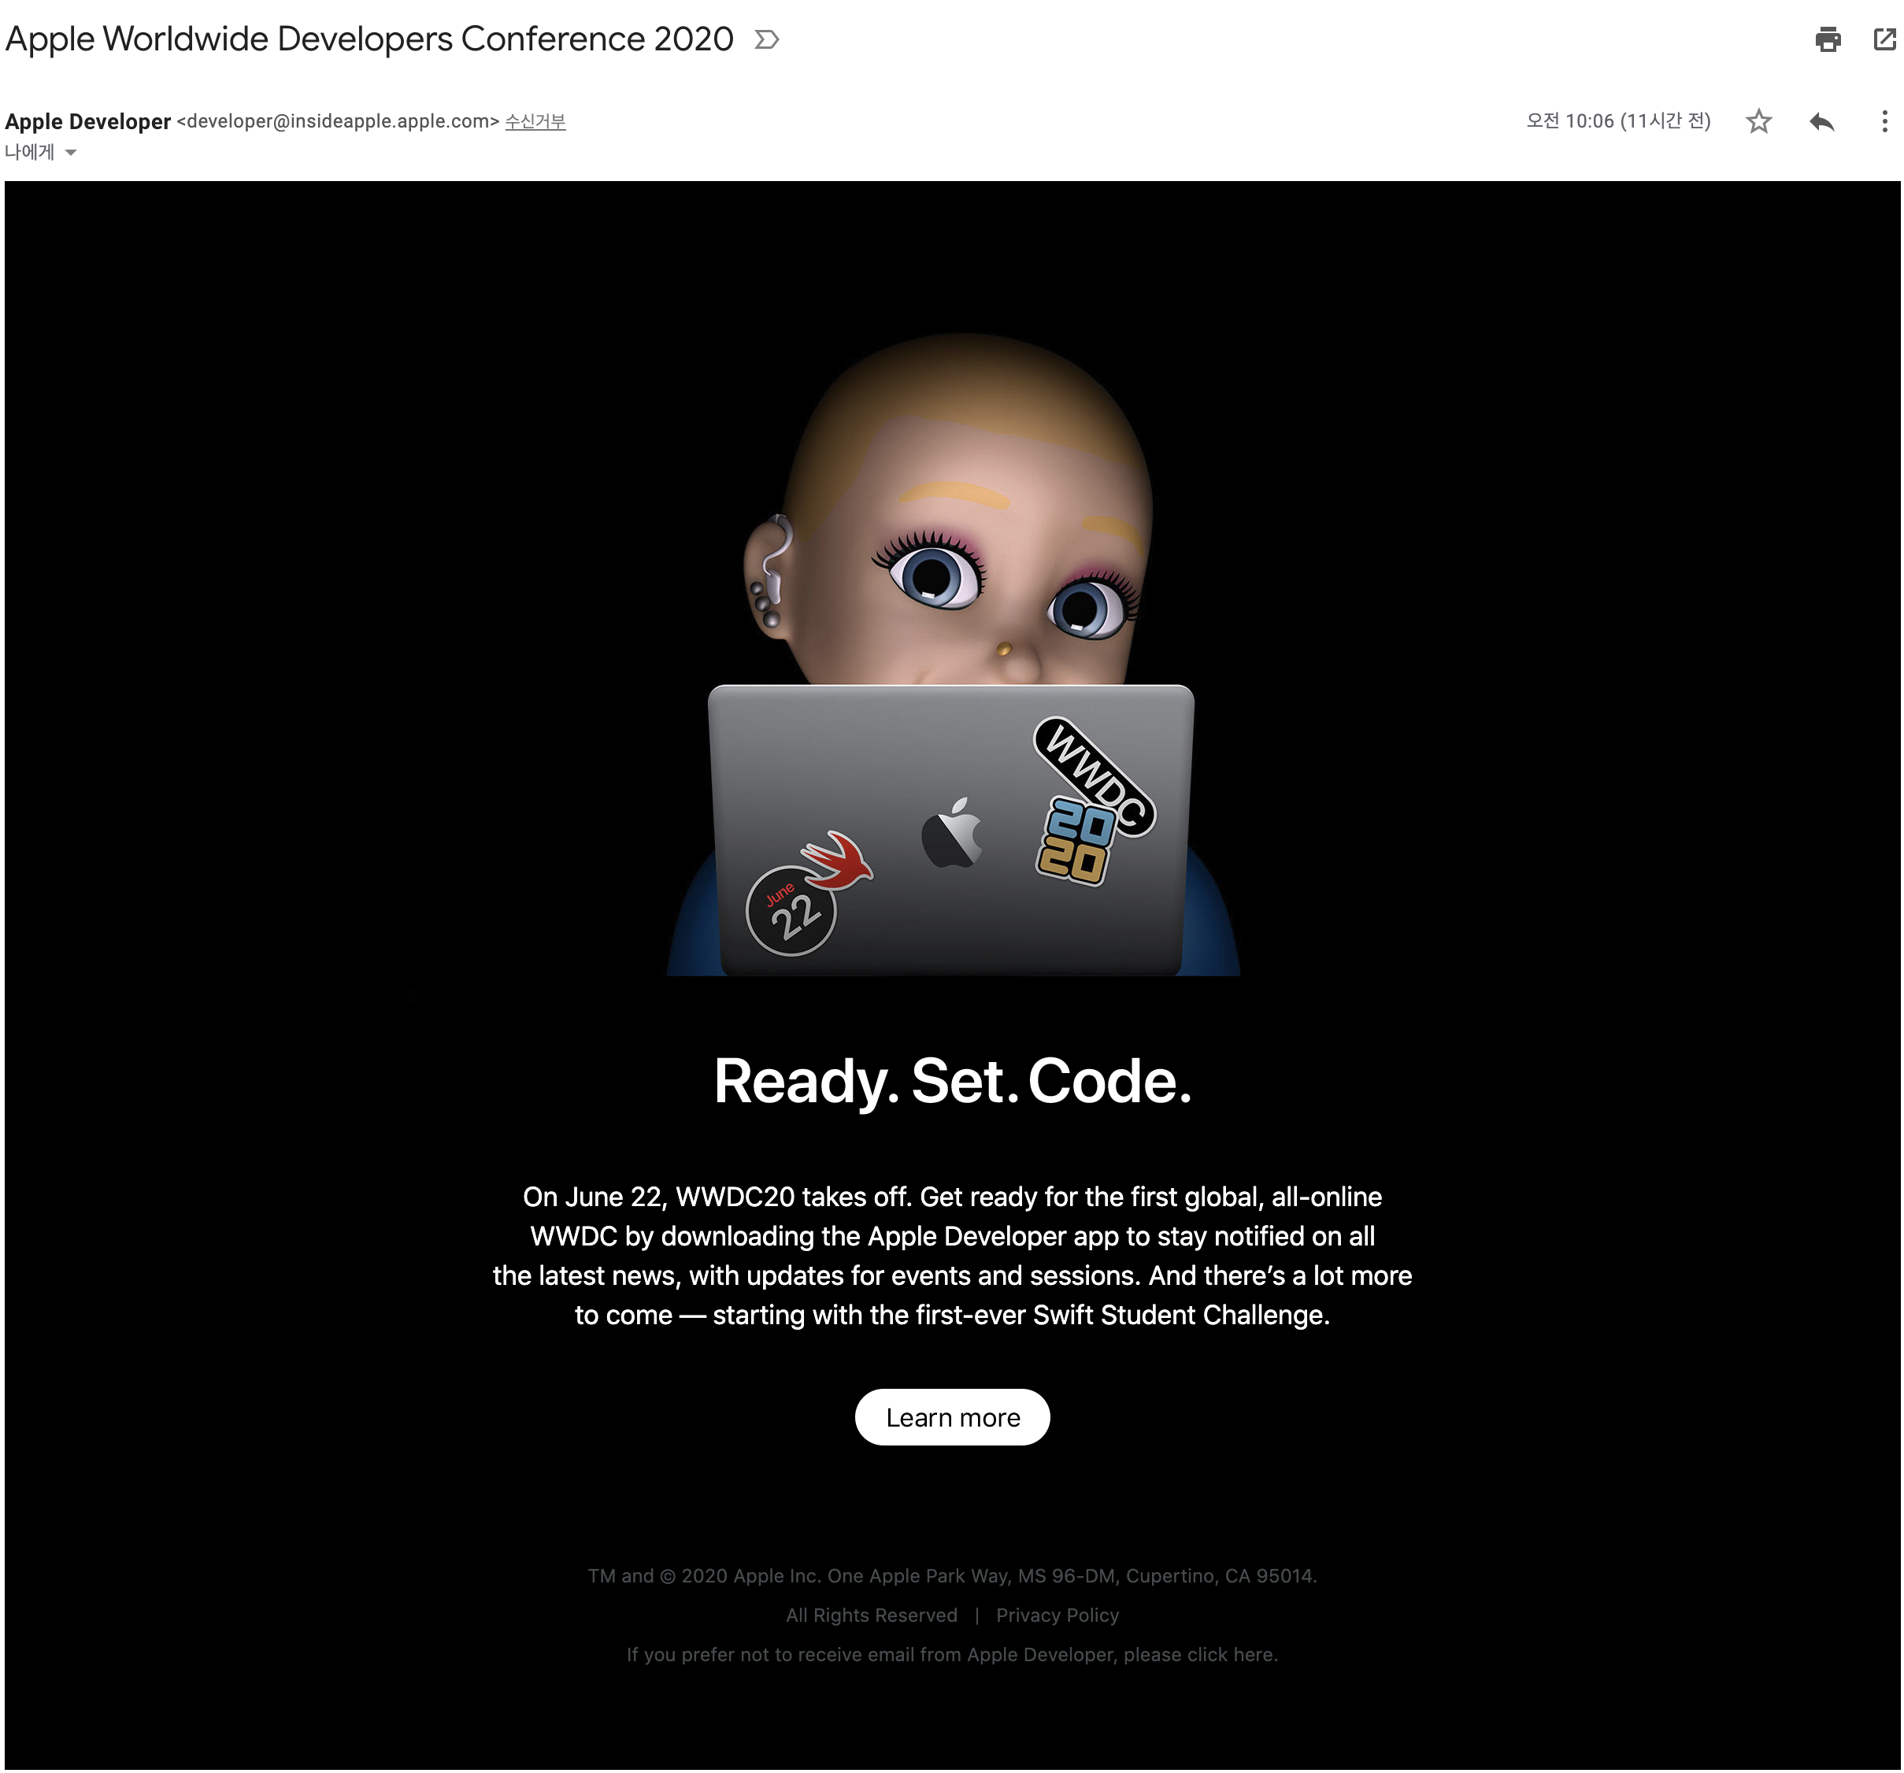Star this Apple Developer email

coord(1758,121)
